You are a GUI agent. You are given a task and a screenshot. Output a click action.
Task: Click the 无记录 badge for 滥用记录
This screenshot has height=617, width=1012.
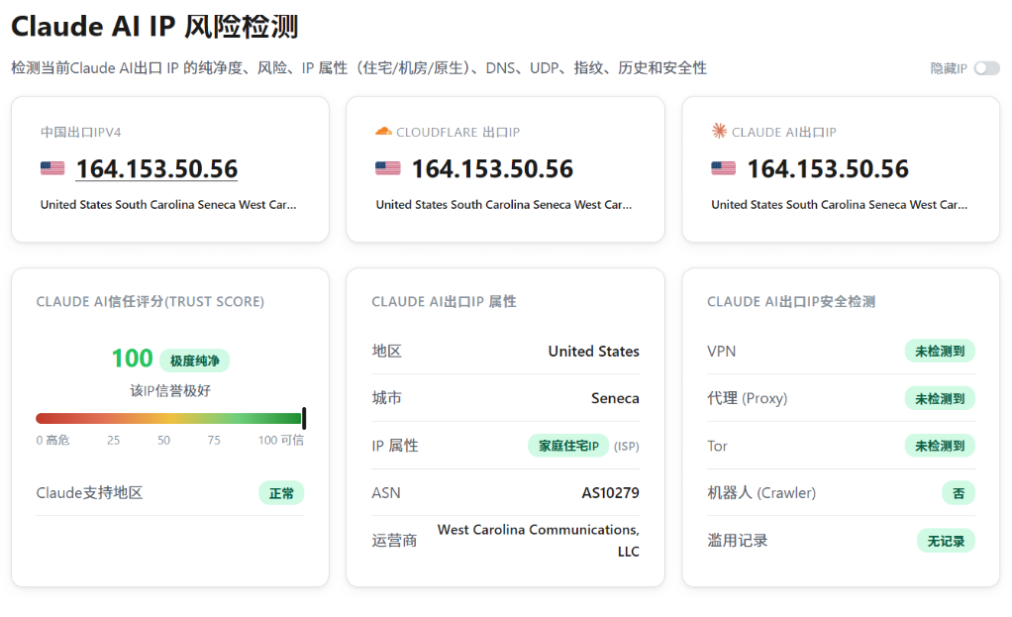tap(947, 541)
